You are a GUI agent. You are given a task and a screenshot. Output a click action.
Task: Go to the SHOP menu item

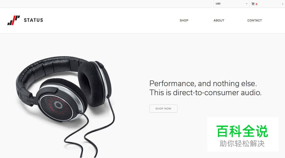click(184, 20)
